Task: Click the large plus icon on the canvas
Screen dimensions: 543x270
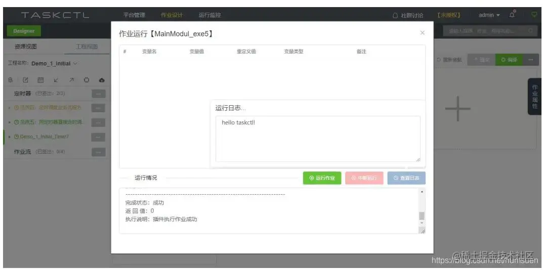Action: (x=458, y=109)
